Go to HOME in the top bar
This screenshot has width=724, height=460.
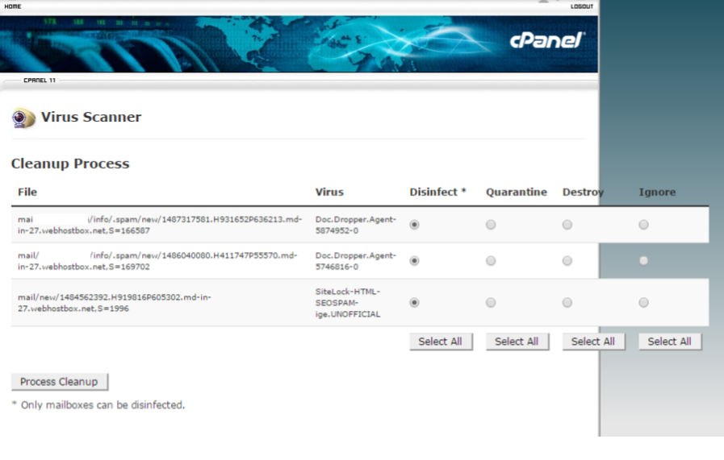click(13, 6)
